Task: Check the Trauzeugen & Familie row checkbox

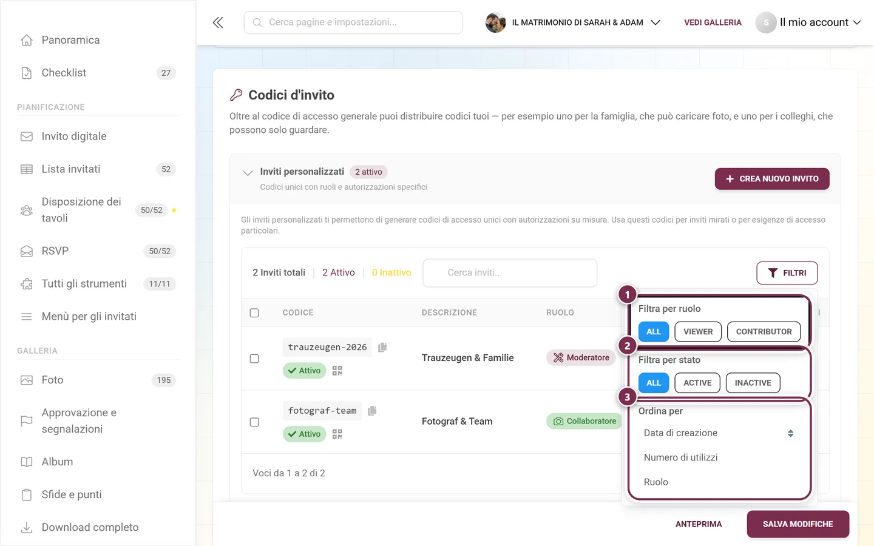Action: (254, 359)
